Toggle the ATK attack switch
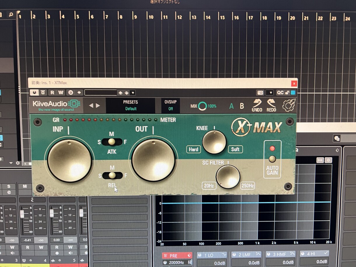Viewport: 356px width, 267px height. click(112, 142)
